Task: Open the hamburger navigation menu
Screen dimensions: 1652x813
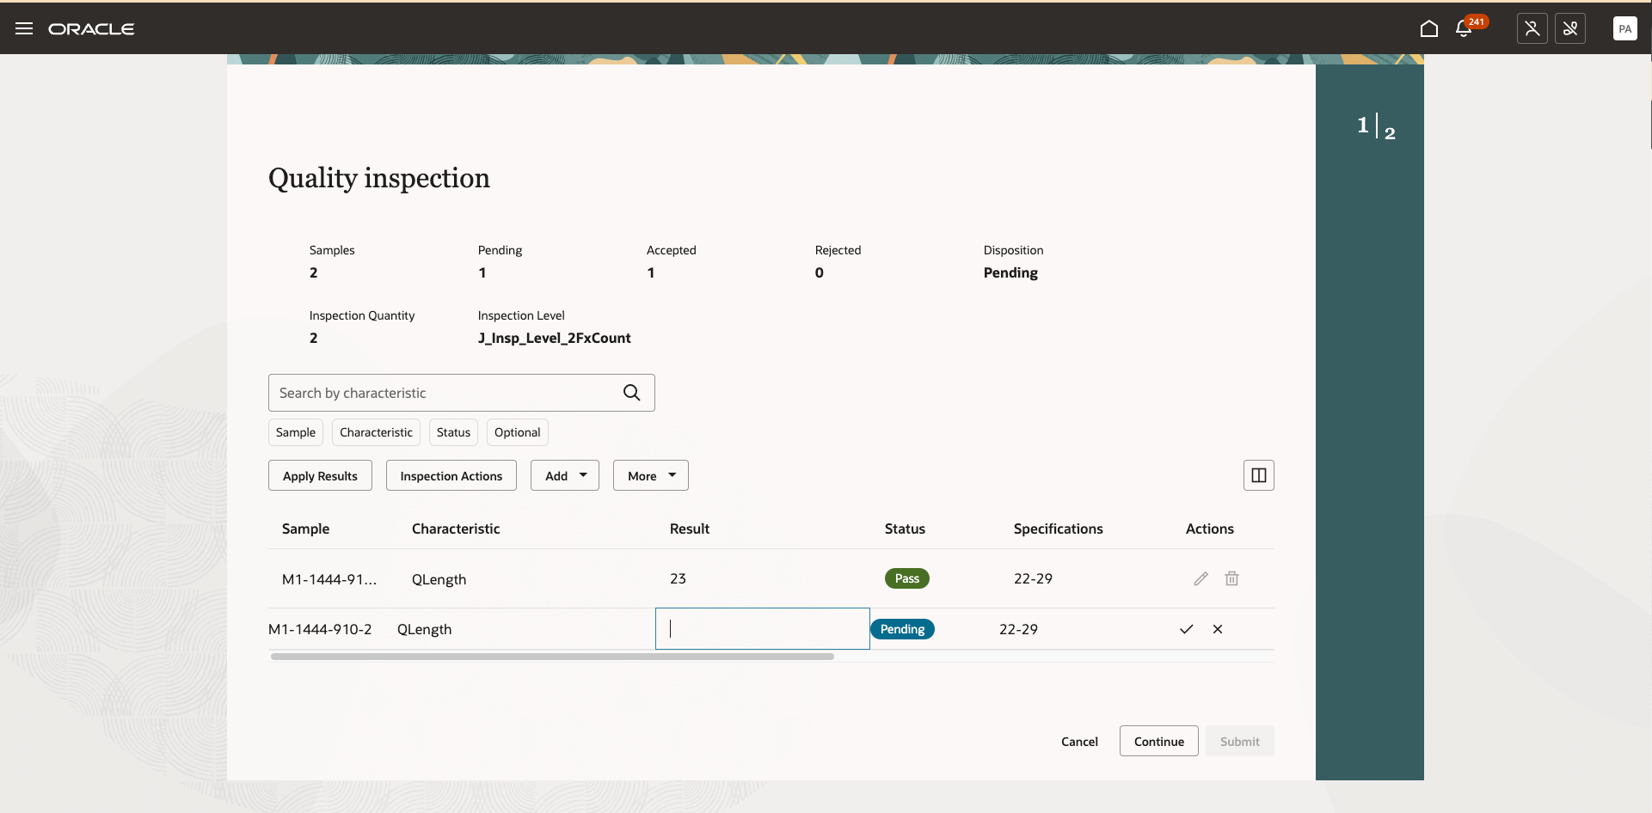Action: 24,28
